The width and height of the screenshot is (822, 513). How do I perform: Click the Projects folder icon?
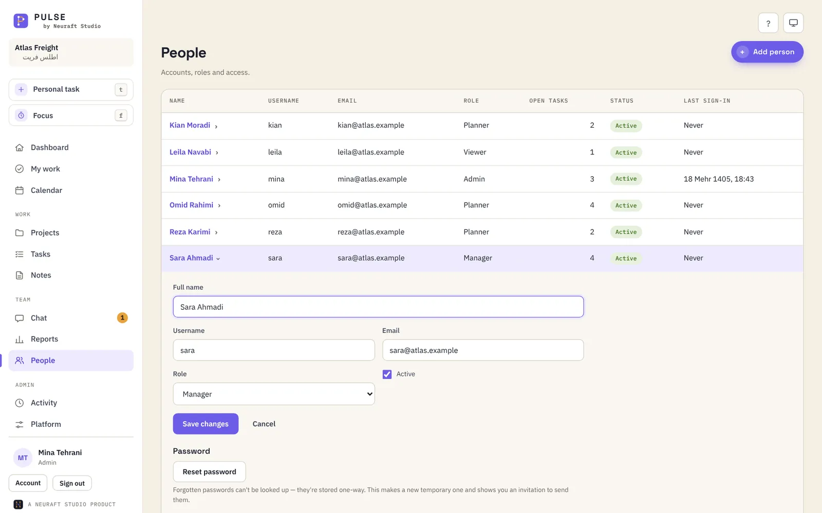click(x=20, y=233)
